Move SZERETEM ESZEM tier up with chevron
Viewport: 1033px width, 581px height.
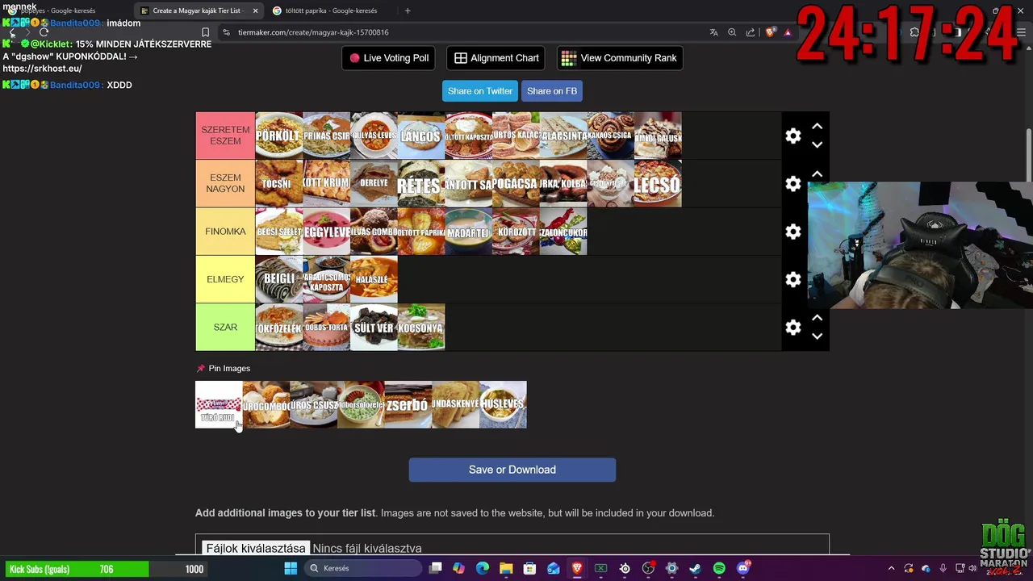coord(817,126)
